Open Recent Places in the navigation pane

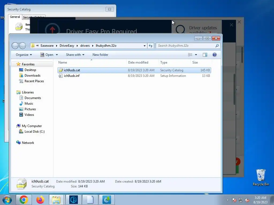[x=34, y=81]
